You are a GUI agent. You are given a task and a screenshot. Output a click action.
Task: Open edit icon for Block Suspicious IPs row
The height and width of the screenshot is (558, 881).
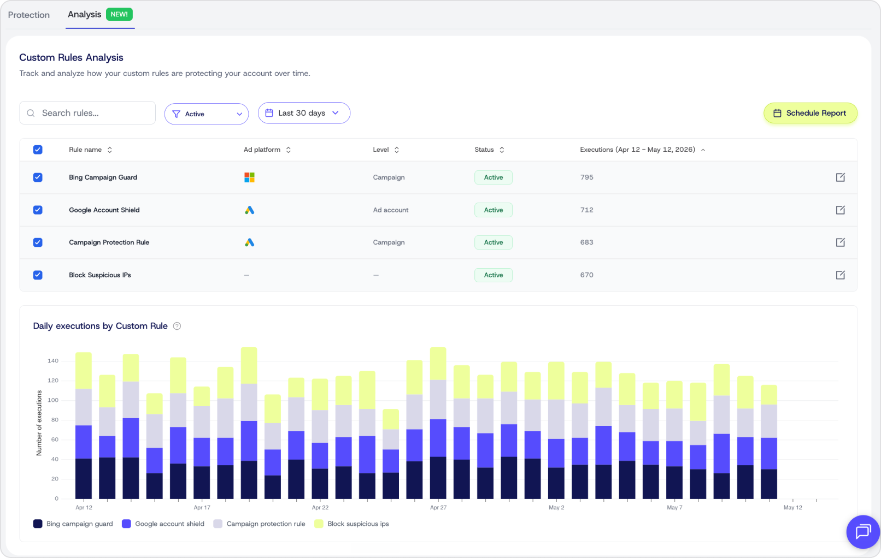click(x=841, y=275)
